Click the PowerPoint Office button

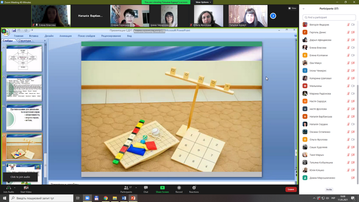(x=5, y=31)
